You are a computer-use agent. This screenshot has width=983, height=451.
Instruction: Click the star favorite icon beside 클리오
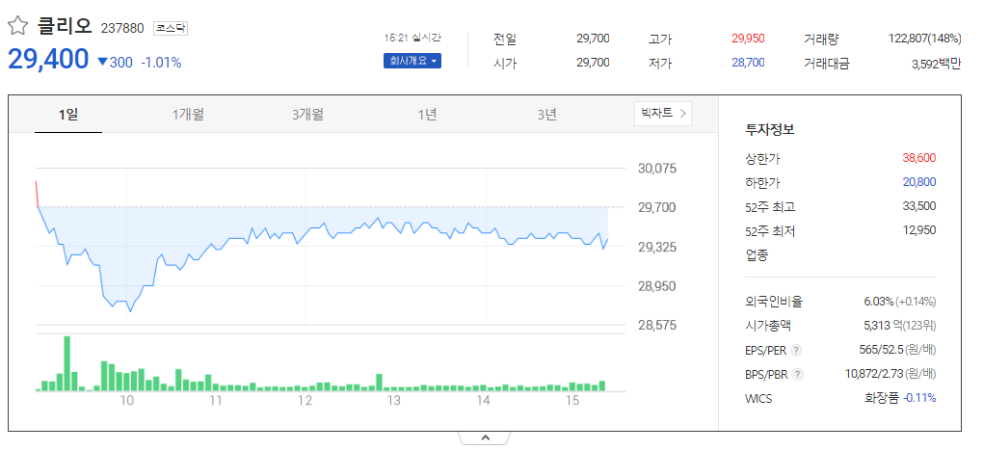click(17, 26)
